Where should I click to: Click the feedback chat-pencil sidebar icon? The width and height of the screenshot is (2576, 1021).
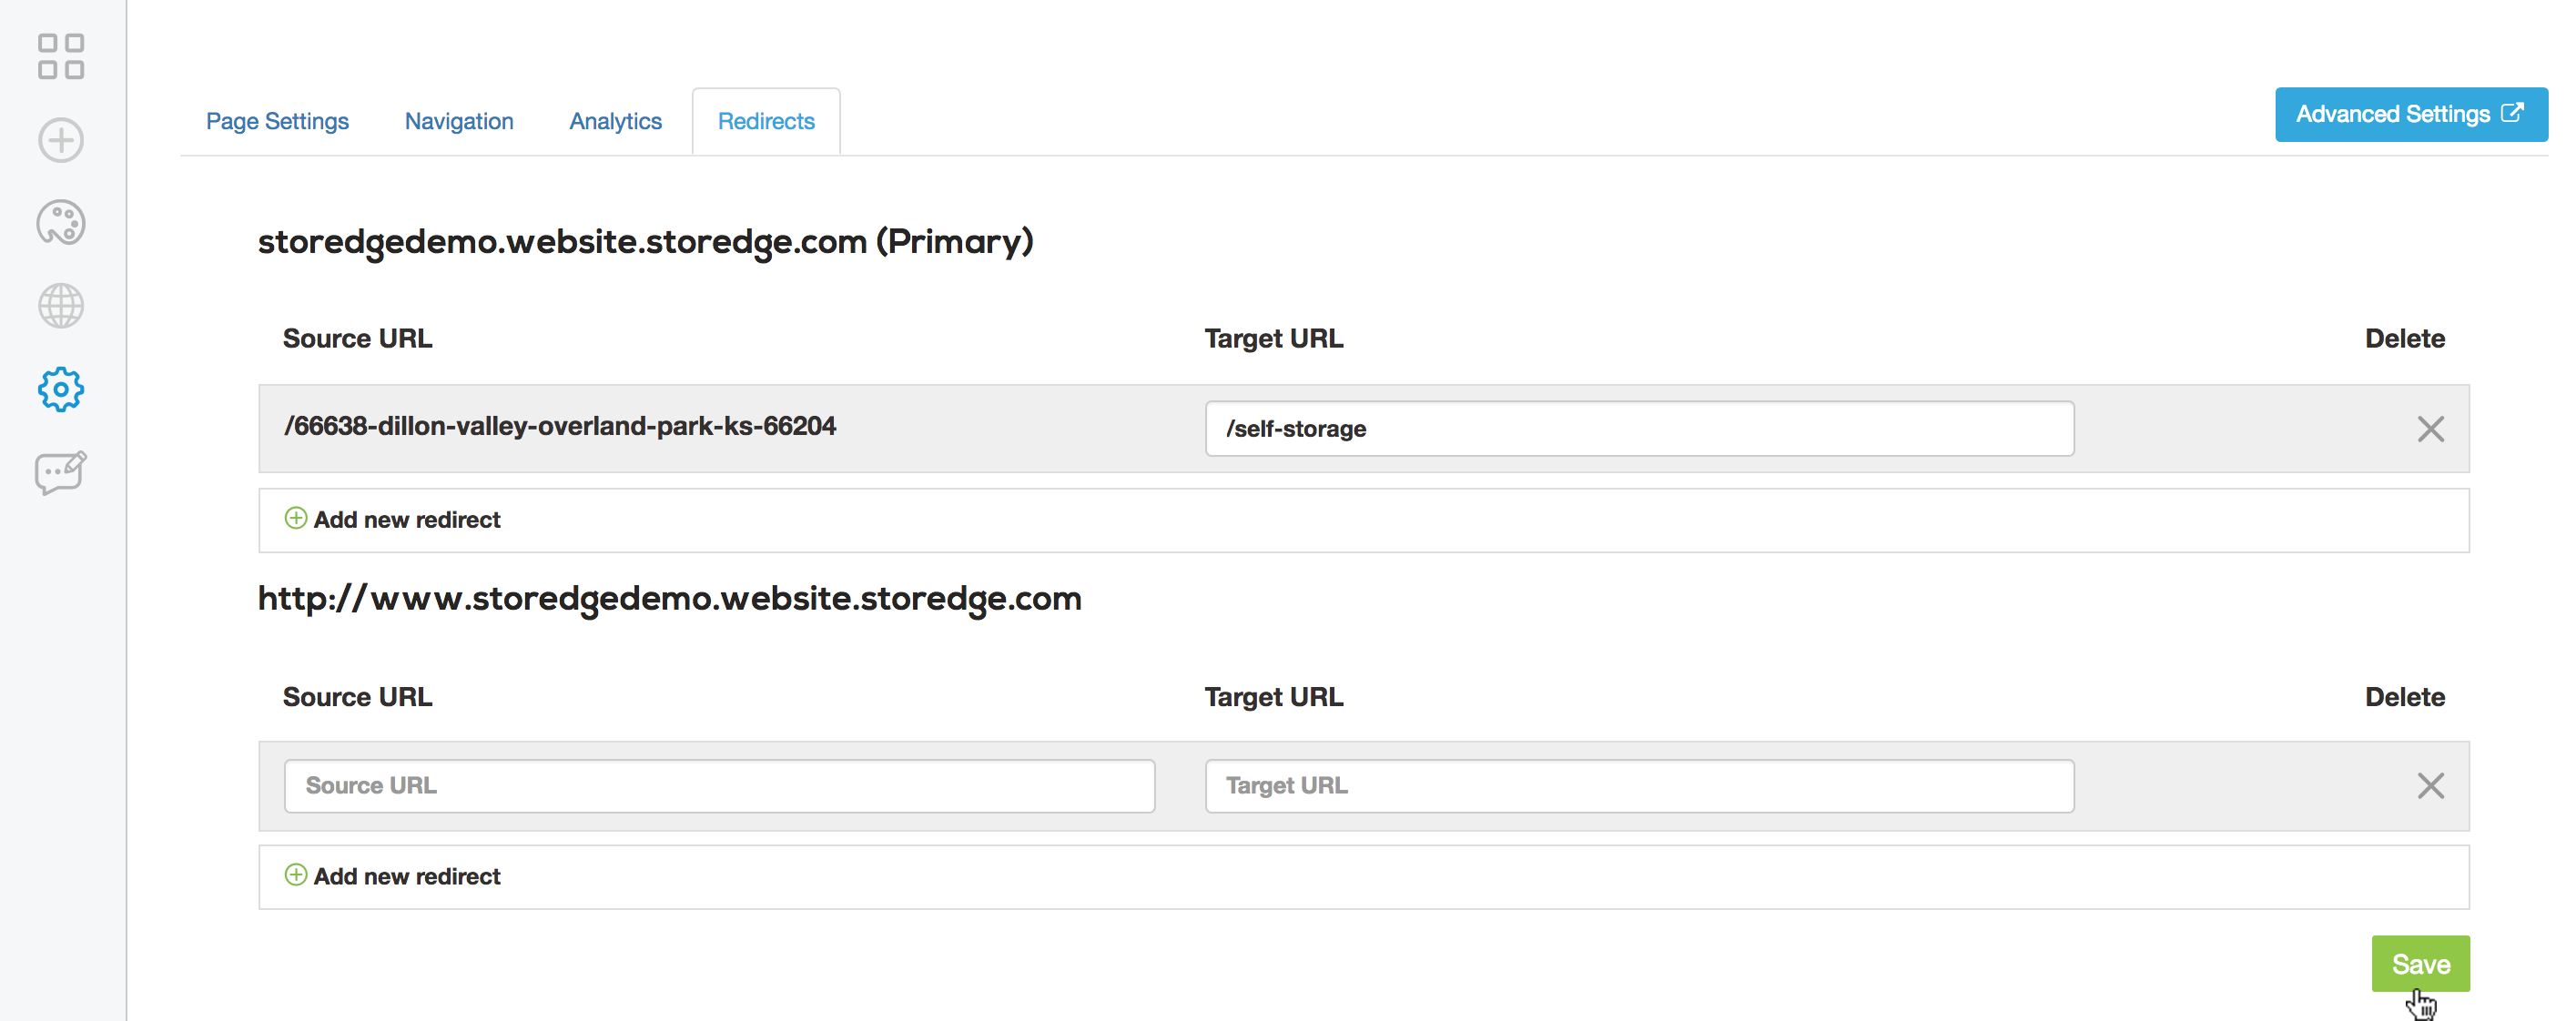pos(61,472)
